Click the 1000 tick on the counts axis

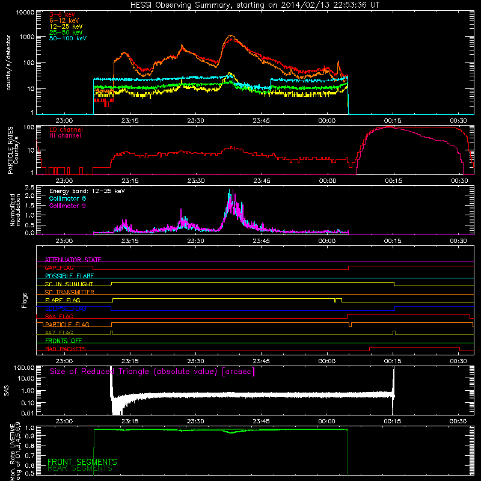pos(27,37)
